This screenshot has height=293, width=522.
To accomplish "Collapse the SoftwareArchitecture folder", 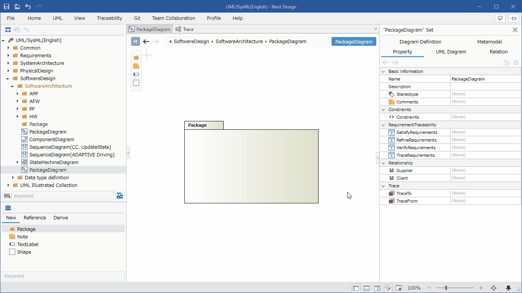I will (x=13, y=86).
